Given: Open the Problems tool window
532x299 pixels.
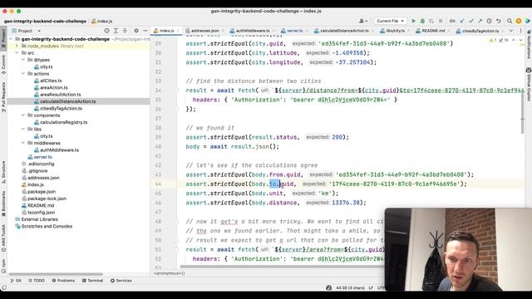Looking at the screenshot, I should (63, 281).
